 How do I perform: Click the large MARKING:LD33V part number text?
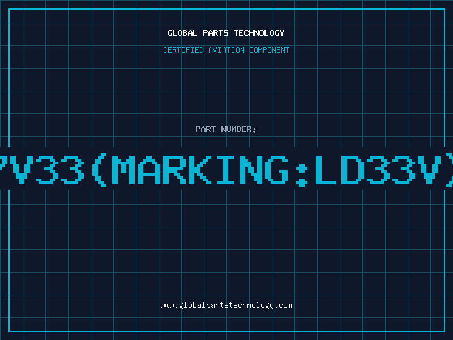pyautogui.click(x=226, y=169)
